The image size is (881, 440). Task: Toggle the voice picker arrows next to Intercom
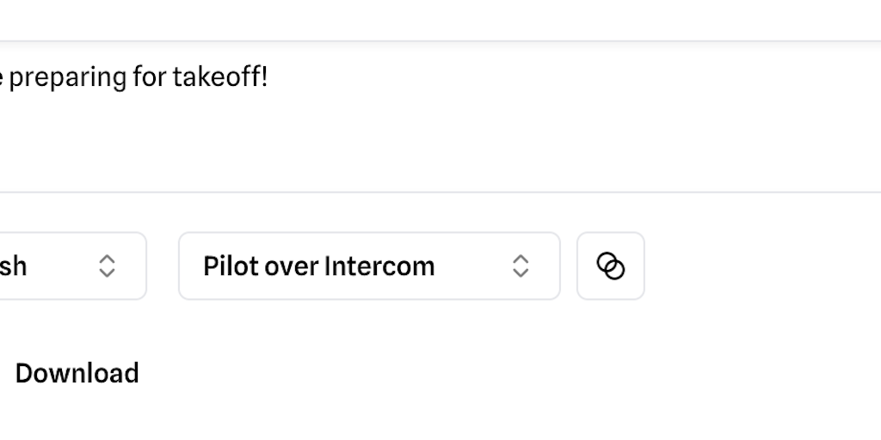tap(521, 266)
